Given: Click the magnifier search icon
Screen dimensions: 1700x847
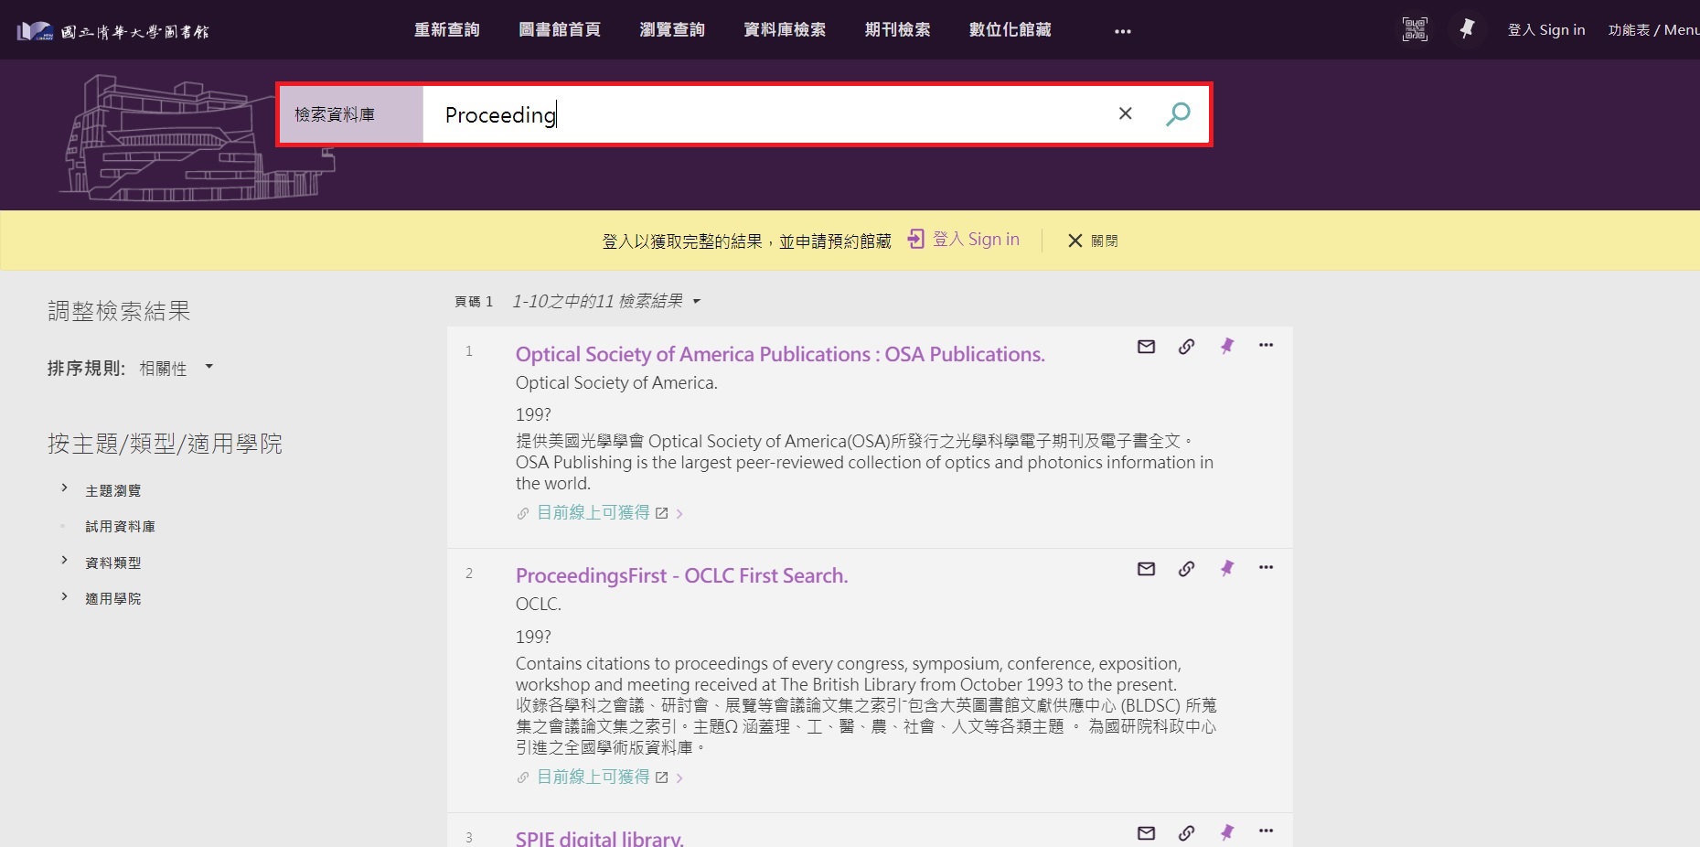Looking at the screenshot, I should 1178,113.
